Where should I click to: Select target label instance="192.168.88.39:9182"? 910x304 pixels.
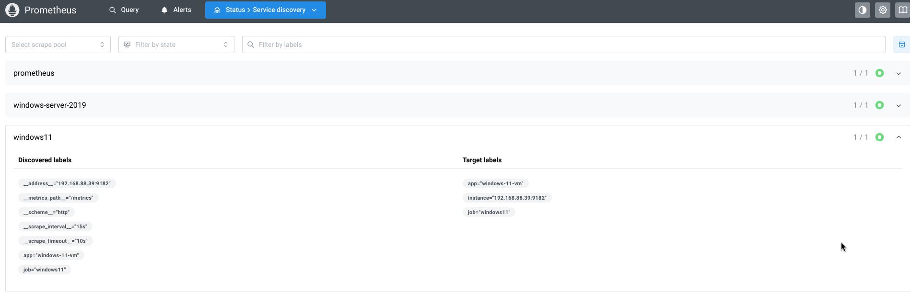click(x=507, y=198)
